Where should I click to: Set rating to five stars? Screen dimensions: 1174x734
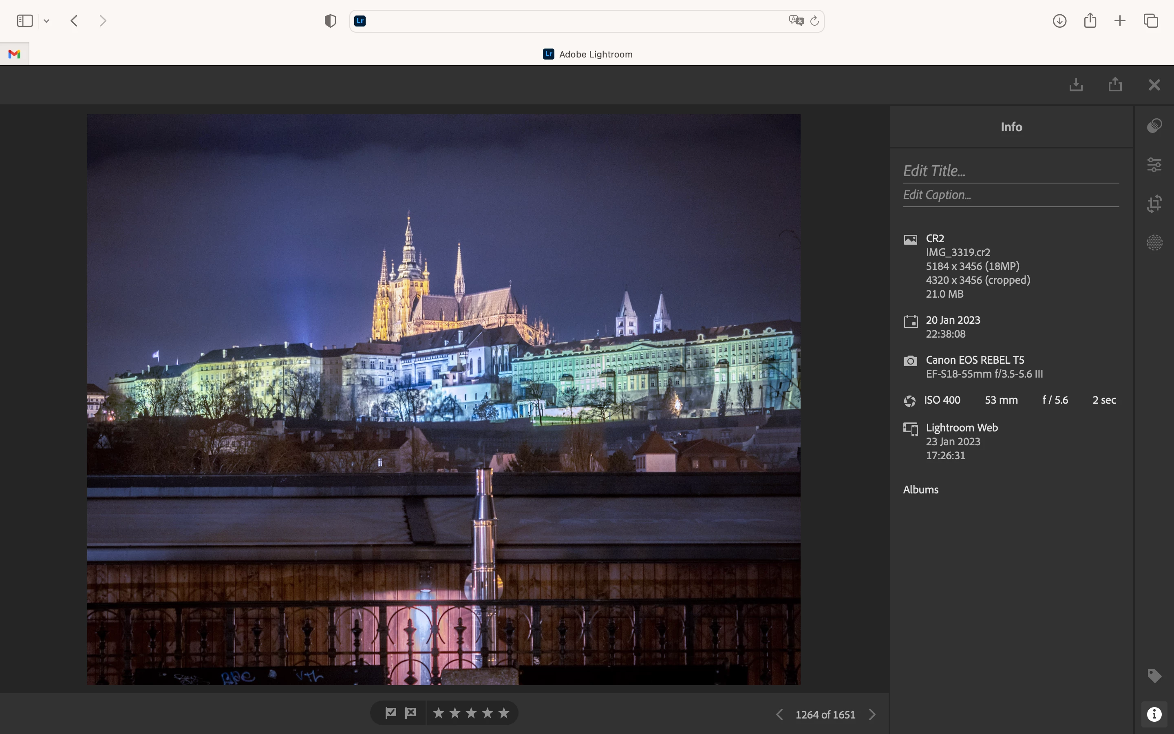coord(504,713)
